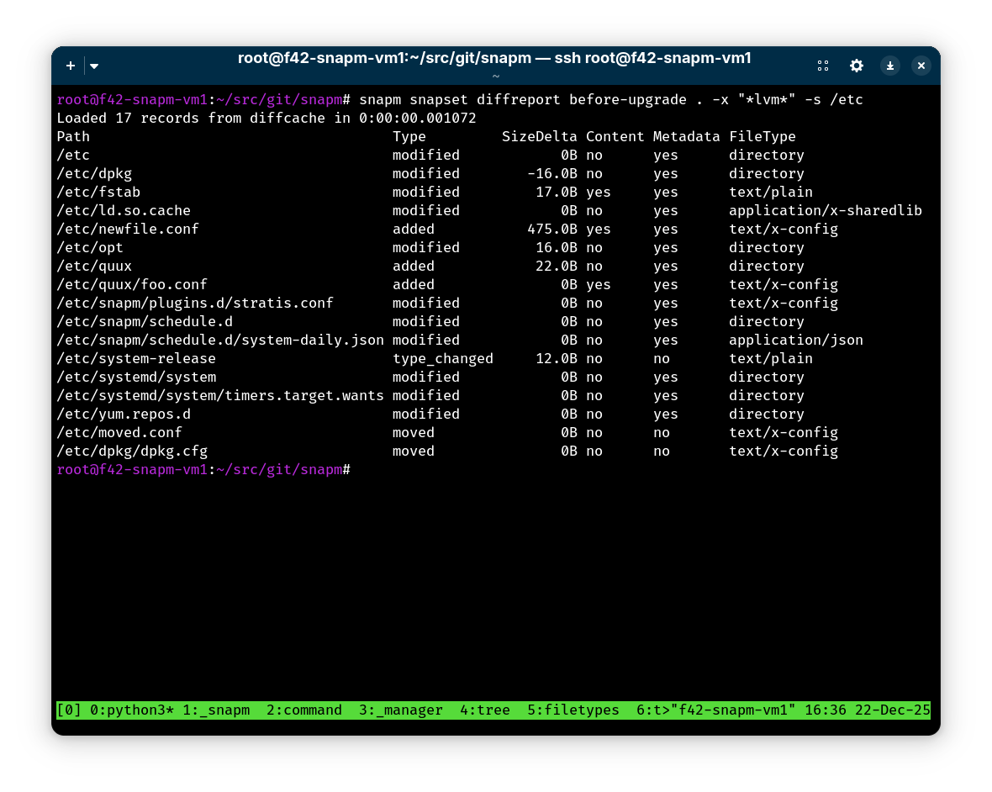Click the plus icon beside the tab dropdown
992x792 pixels.
[x=71, y=66]
